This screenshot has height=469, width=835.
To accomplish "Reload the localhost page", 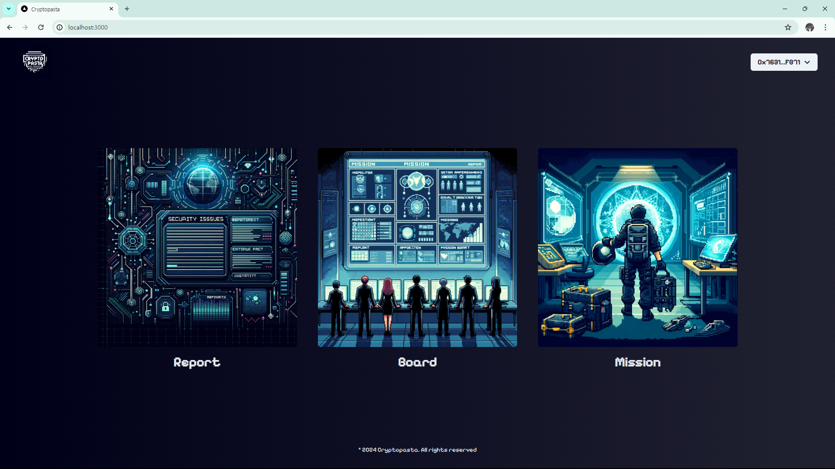I will click(41, 27).
